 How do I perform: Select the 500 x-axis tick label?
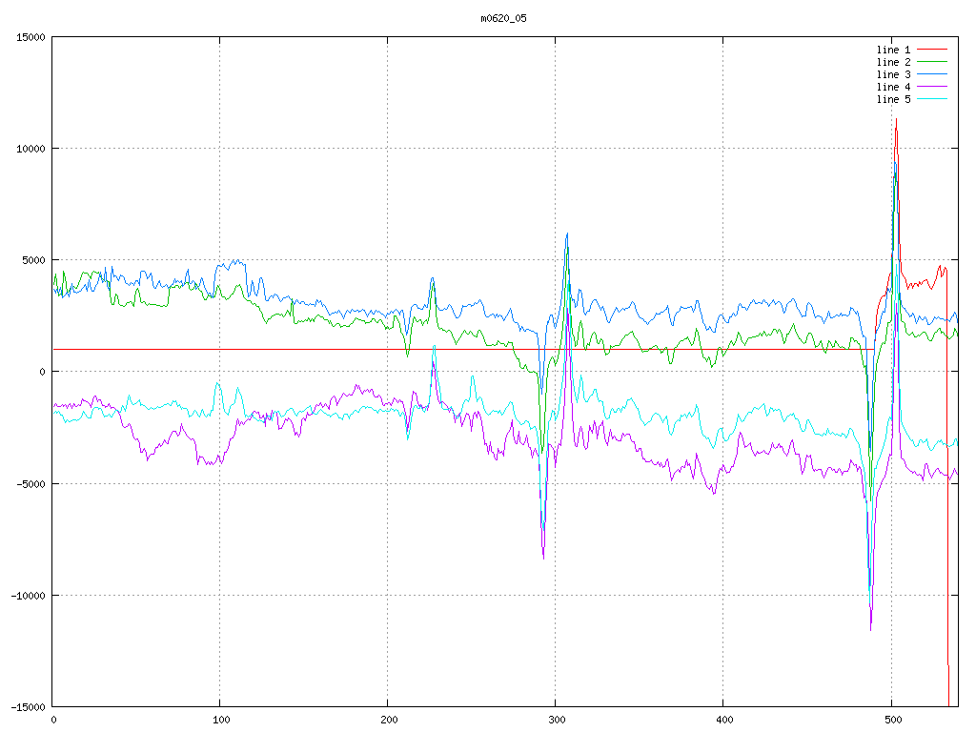(x=891, y=721)
